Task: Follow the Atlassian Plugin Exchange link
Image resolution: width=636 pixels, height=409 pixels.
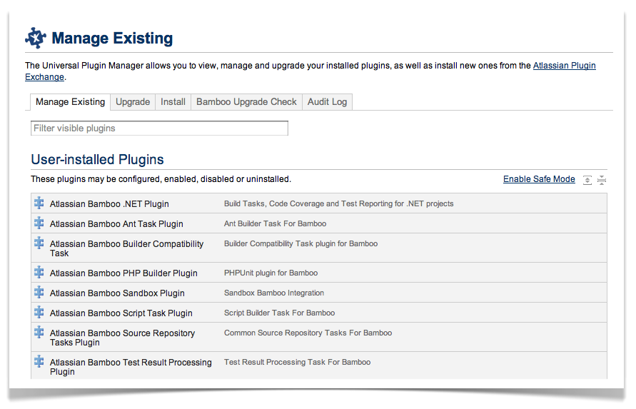Action: [564, 66]
